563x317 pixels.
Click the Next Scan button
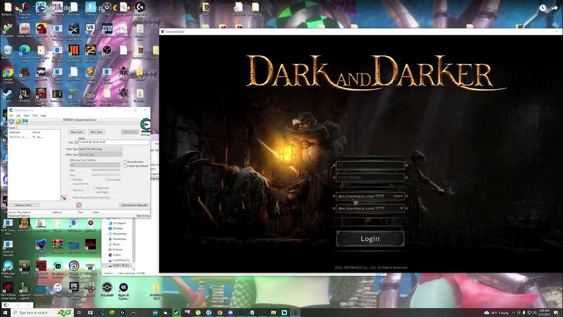click(96, 132)
